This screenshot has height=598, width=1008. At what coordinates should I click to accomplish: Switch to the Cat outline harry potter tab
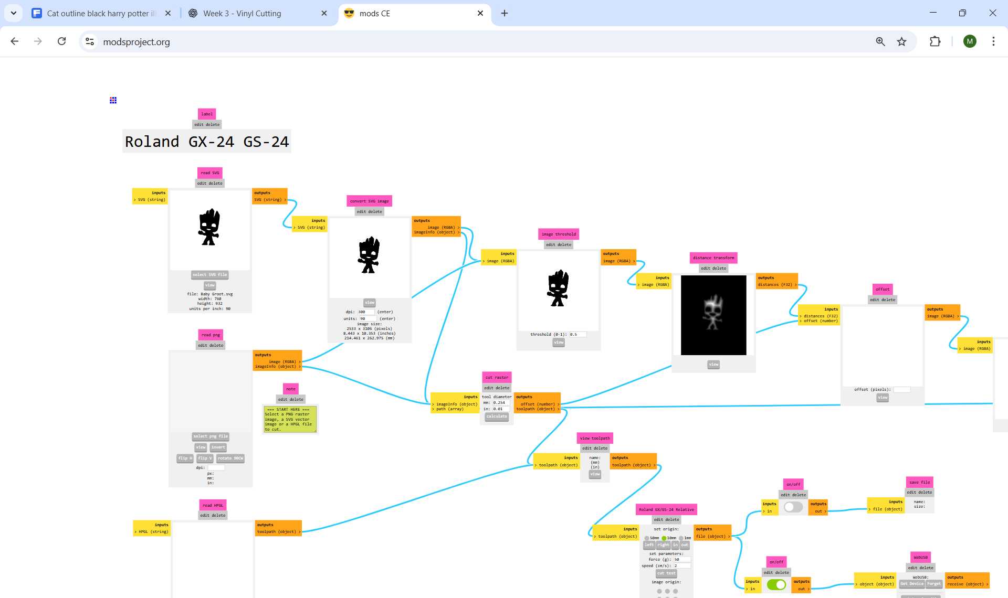point(100,13)
